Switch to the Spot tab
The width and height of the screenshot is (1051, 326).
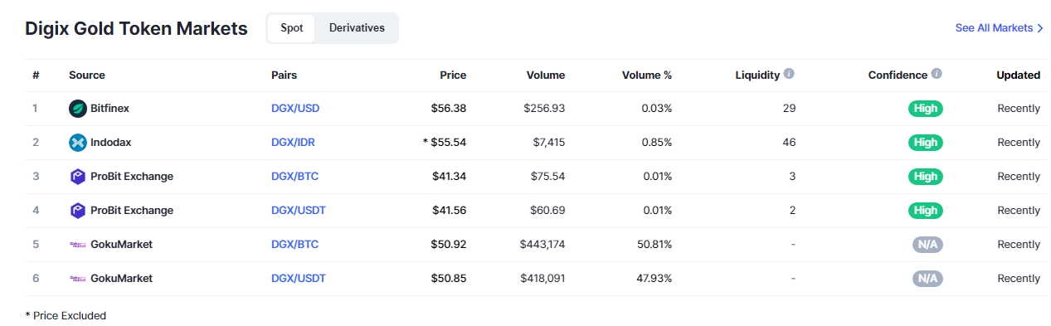(292, 28)
